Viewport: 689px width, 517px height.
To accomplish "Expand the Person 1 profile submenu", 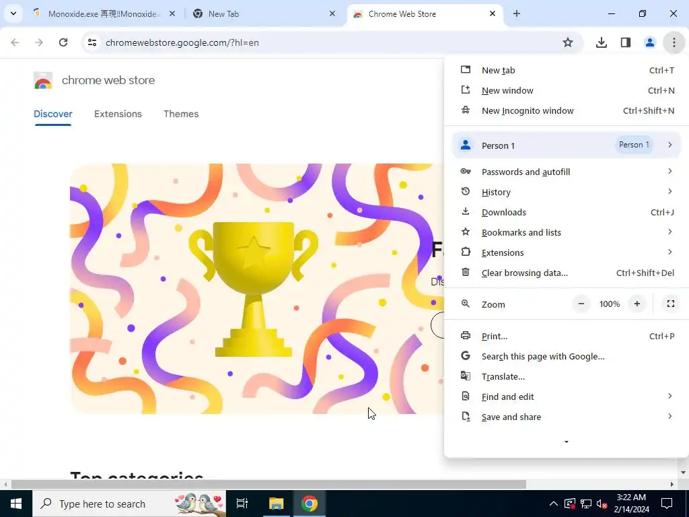I will [567, 145].
